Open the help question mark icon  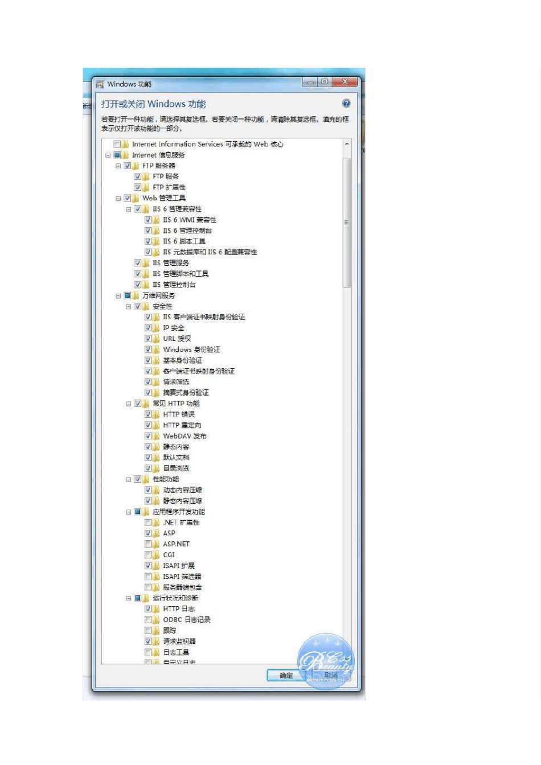[346, 103]
